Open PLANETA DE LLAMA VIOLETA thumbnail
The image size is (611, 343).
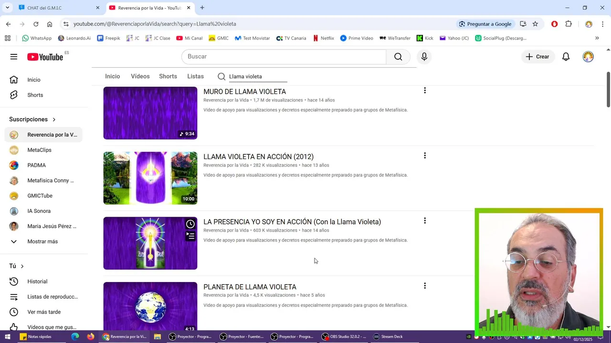[150, 307]
